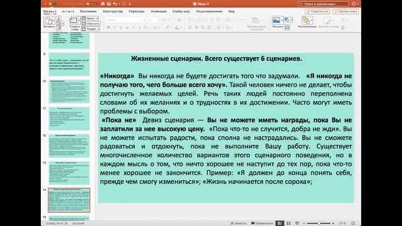This screenshot has height=226, width=402.
Task: Open the Рисунок dropdown arrow
Action: pos(282,20)
